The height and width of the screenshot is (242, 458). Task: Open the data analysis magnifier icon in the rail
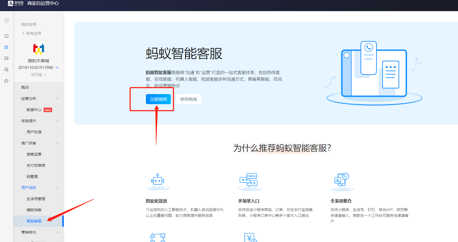point(7,69)
